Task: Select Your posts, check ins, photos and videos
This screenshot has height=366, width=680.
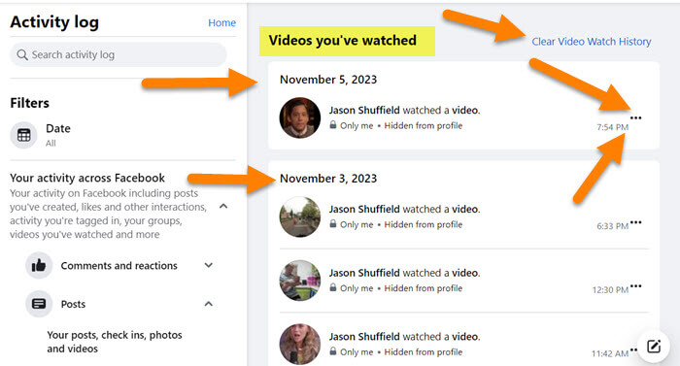Action: 115,342
